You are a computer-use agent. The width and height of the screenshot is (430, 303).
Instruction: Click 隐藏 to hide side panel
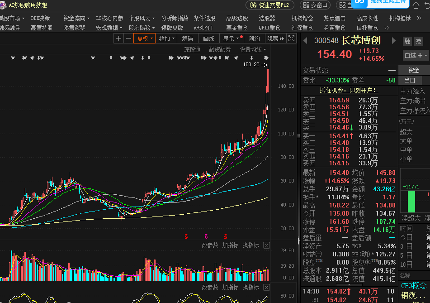click(x=276, y=38)
